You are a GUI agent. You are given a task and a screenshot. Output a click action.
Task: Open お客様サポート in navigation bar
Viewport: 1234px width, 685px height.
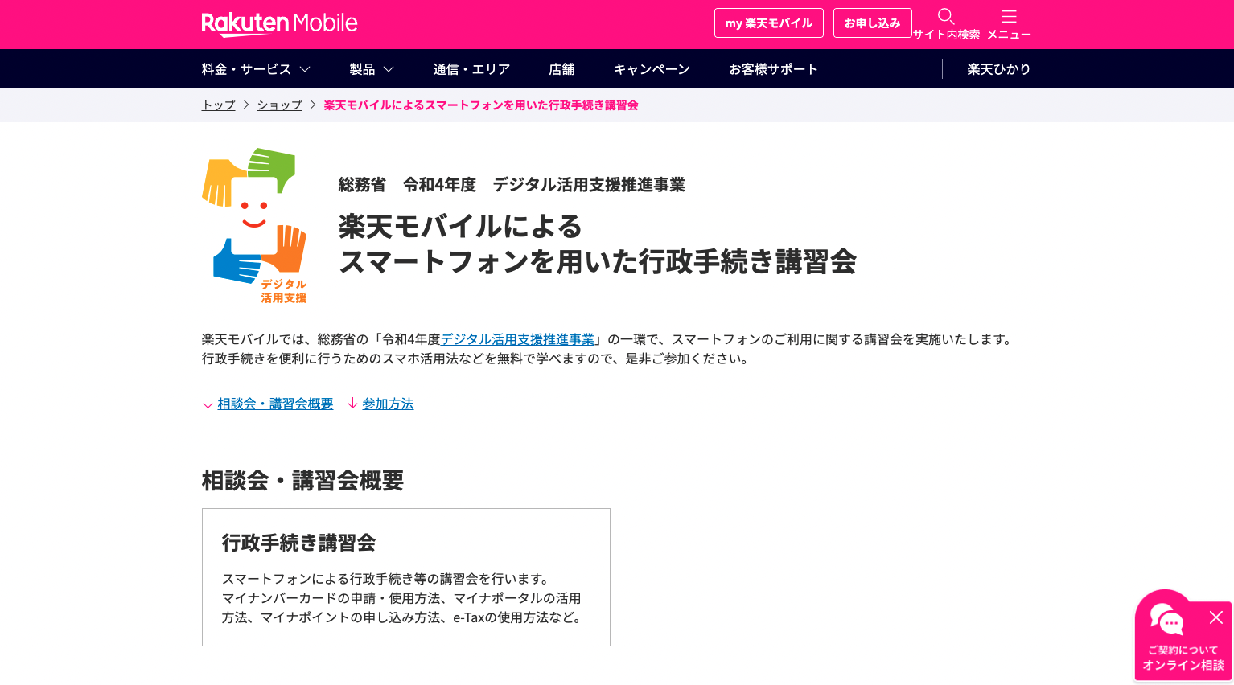point(773,69)
